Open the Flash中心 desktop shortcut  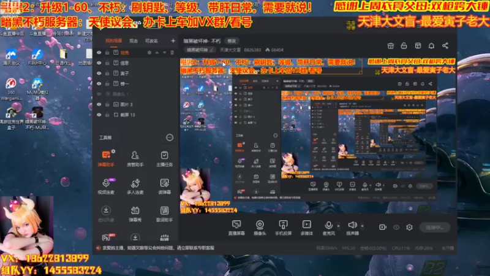[37, 56]
